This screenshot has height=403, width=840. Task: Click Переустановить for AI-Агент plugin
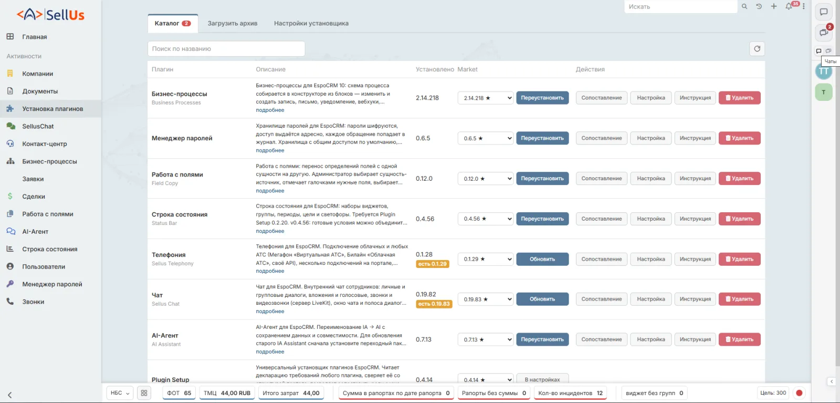click(542, 339)
